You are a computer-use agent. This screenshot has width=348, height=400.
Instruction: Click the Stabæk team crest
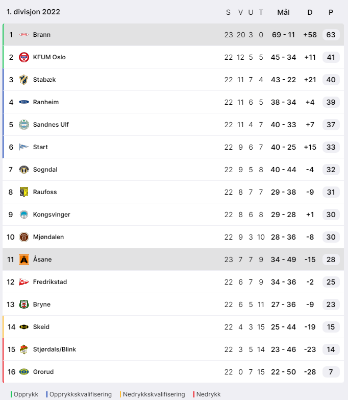24,80
